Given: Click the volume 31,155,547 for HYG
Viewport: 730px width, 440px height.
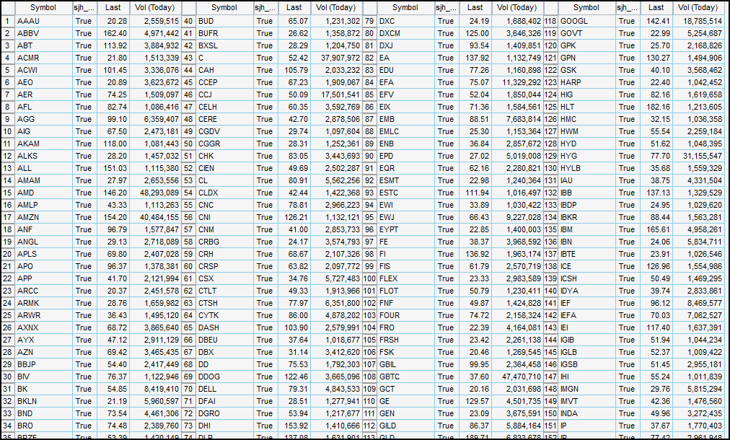Looking at the screenshot, I should point(698,156).
